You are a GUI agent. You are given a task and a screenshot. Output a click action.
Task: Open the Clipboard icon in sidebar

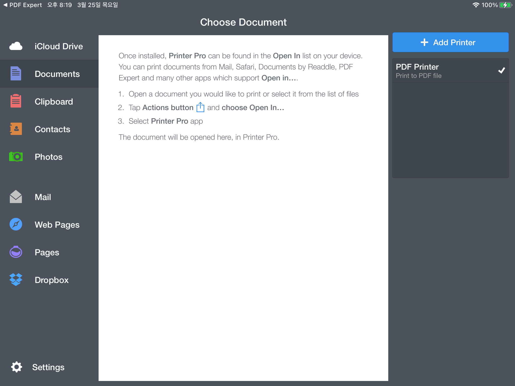(16, 101)
